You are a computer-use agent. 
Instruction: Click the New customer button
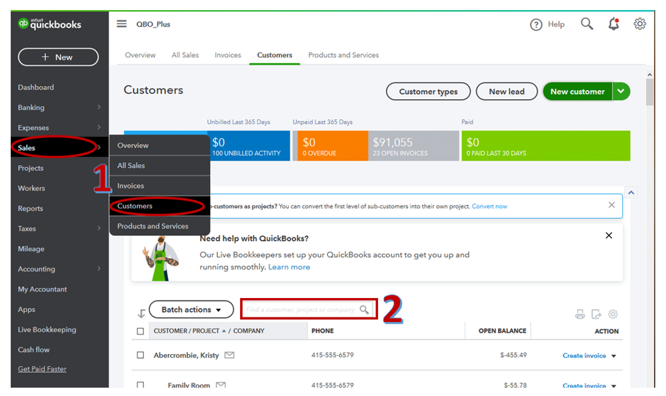pos(577,91)
